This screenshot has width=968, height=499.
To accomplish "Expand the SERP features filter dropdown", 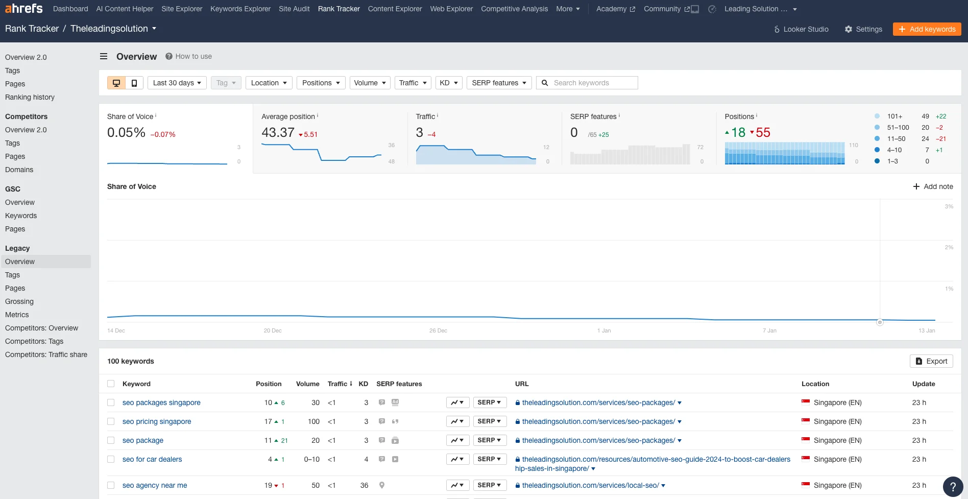I will click(499, 83).
